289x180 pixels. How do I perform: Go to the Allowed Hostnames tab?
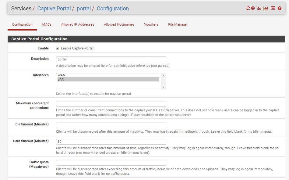coord(119,24)
